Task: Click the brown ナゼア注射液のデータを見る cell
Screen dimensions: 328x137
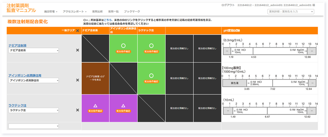Action: 95,78
